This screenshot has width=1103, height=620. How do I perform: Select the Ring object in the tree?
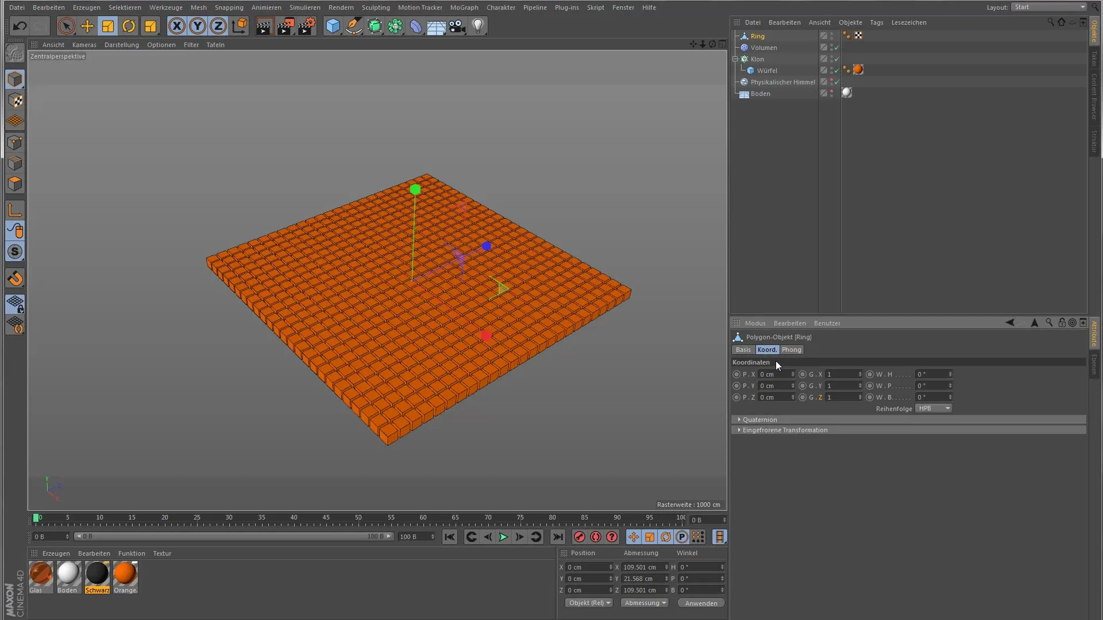757,36
